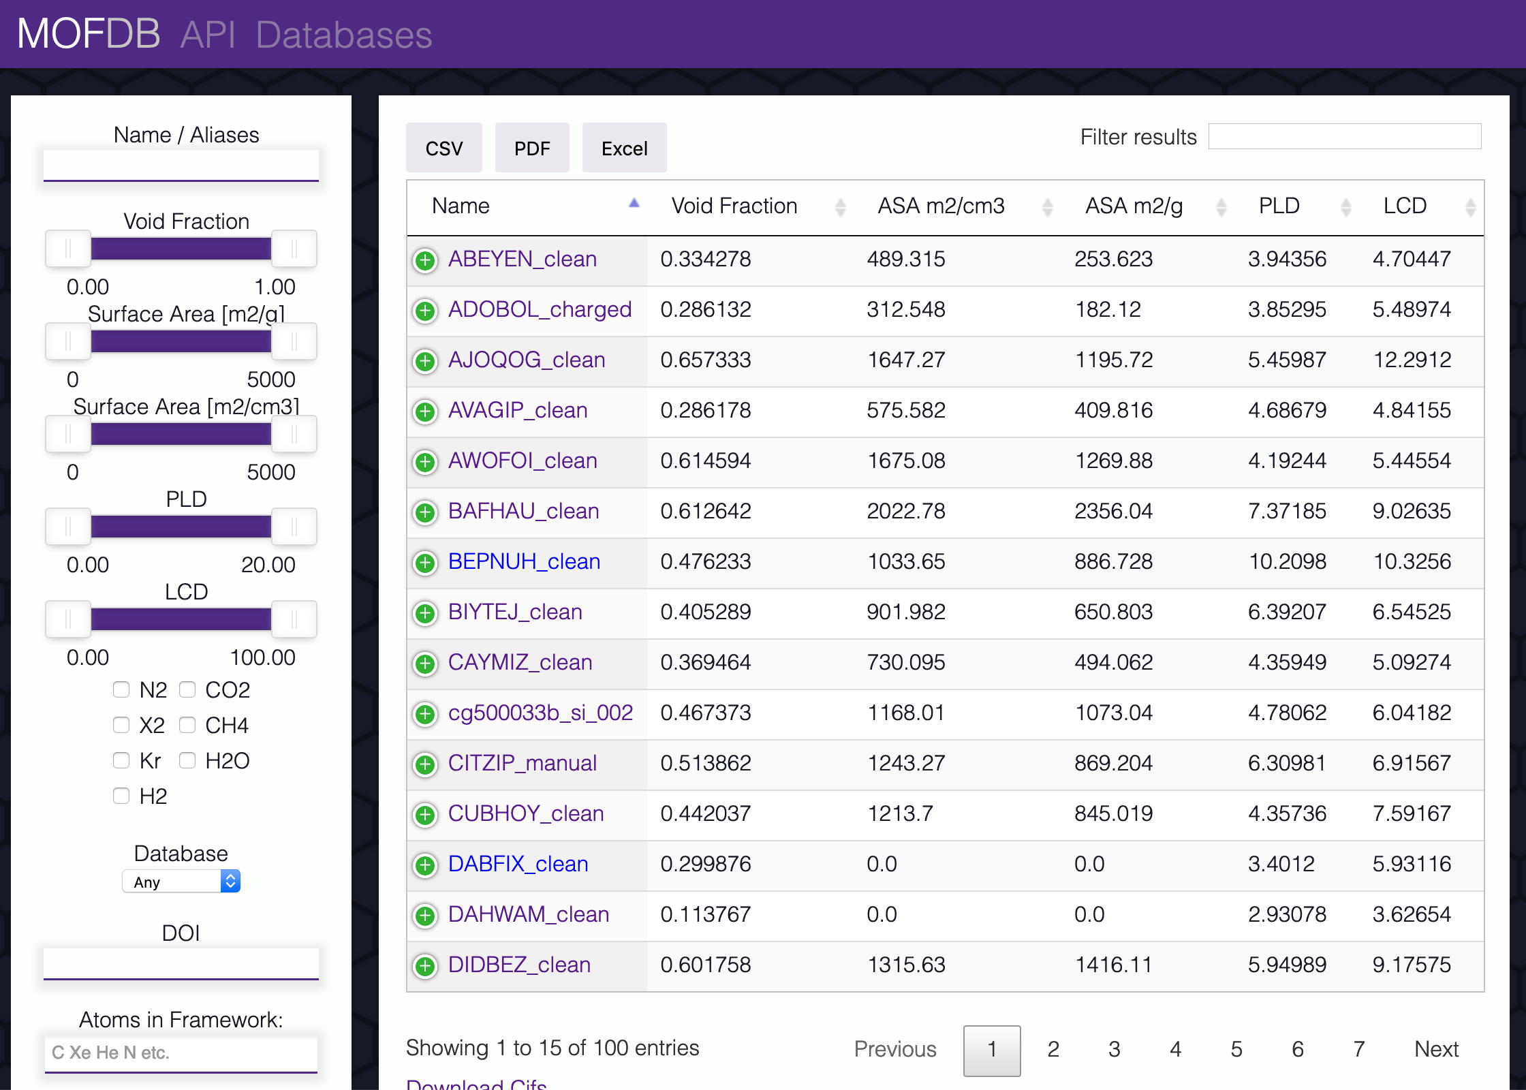The image size is (1526, 1090).
Task: Sort by Void Fraction using its sort arrows
Action: [841, 206]
